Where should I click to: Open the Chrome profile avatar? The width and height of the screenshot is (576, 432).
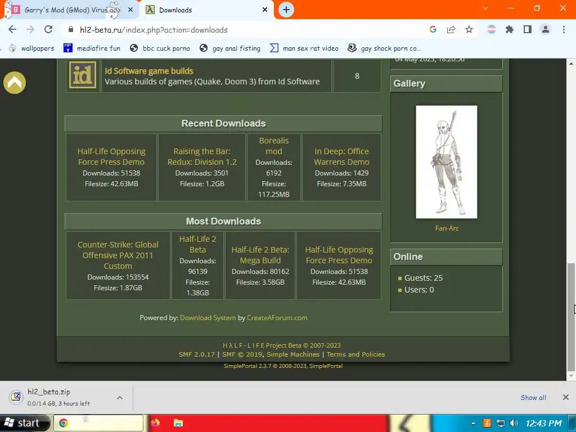(x=546, y=30)
